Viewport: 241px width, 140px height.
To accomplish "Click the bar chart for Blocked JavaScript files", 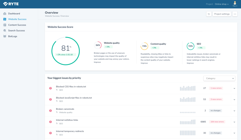I will click(188, 99).
